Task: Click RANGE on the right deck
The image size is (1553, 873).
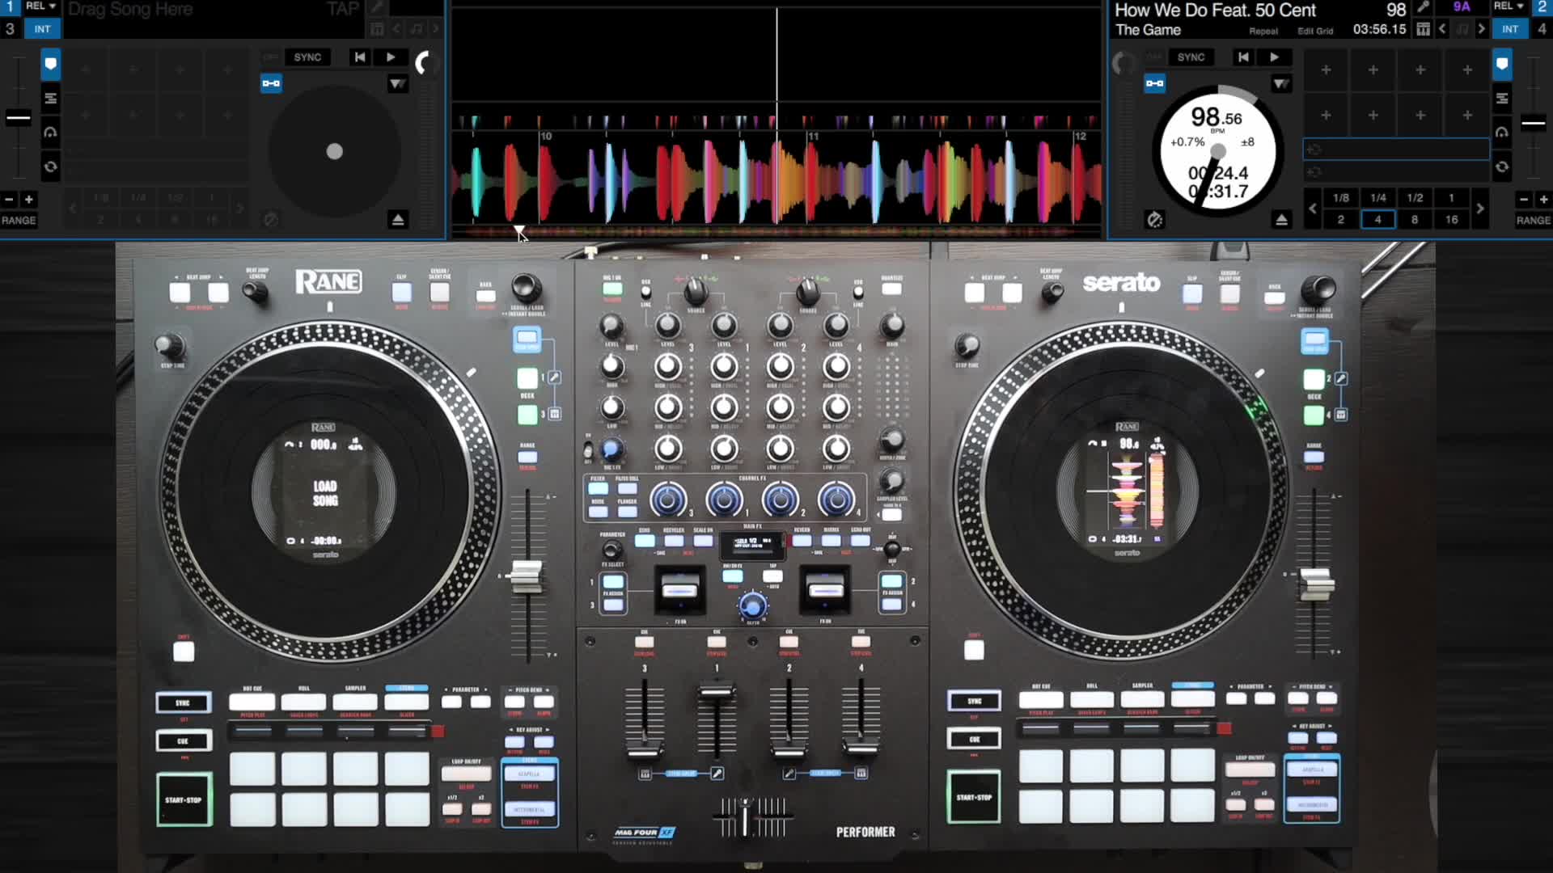Action: [1533, 221]
